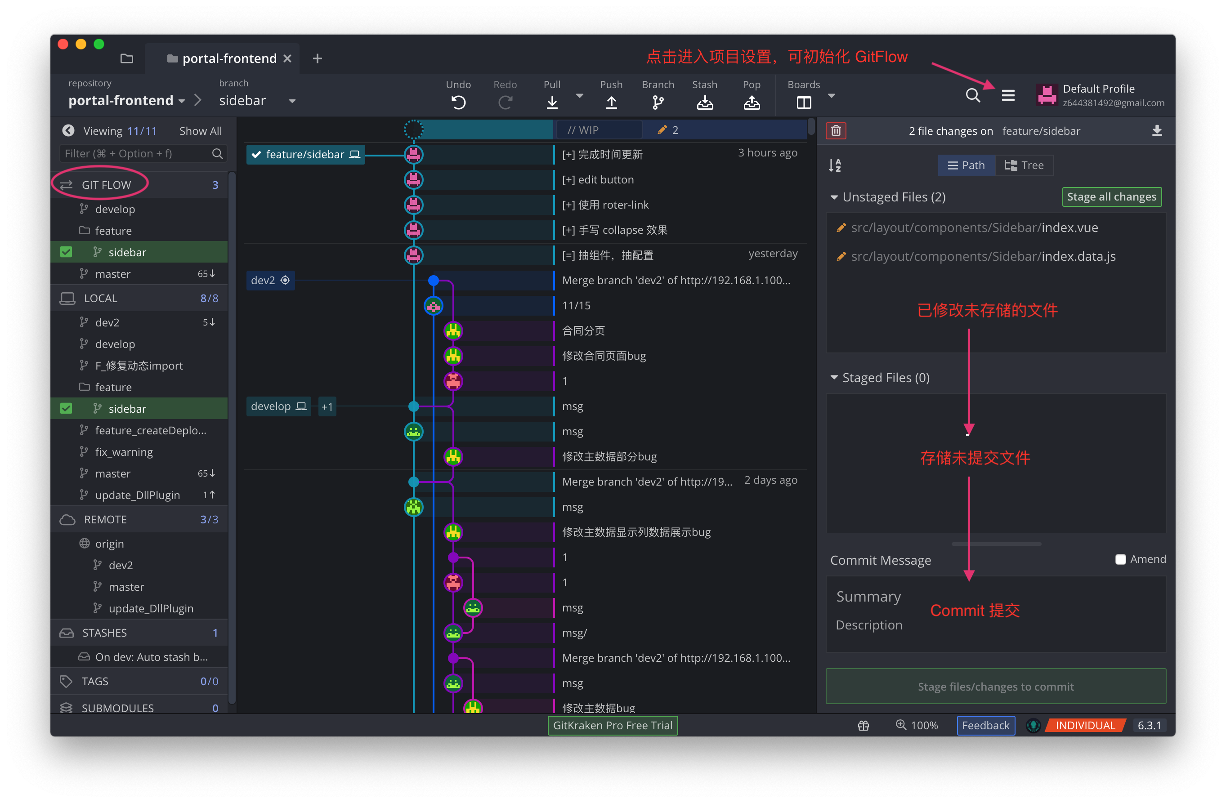The width and height of the screenshot is (1226, 803).
Task: Click the Stash icon
Action: click(x=704, y=103)
